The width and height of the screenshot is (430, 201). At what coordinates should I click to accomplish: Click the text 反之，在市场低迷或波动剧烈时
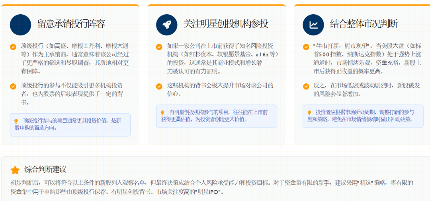point(367,90)
